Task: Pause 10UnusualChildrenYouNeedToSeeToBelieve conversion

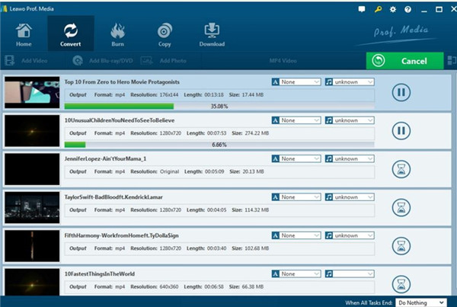Action: (401, 130)
